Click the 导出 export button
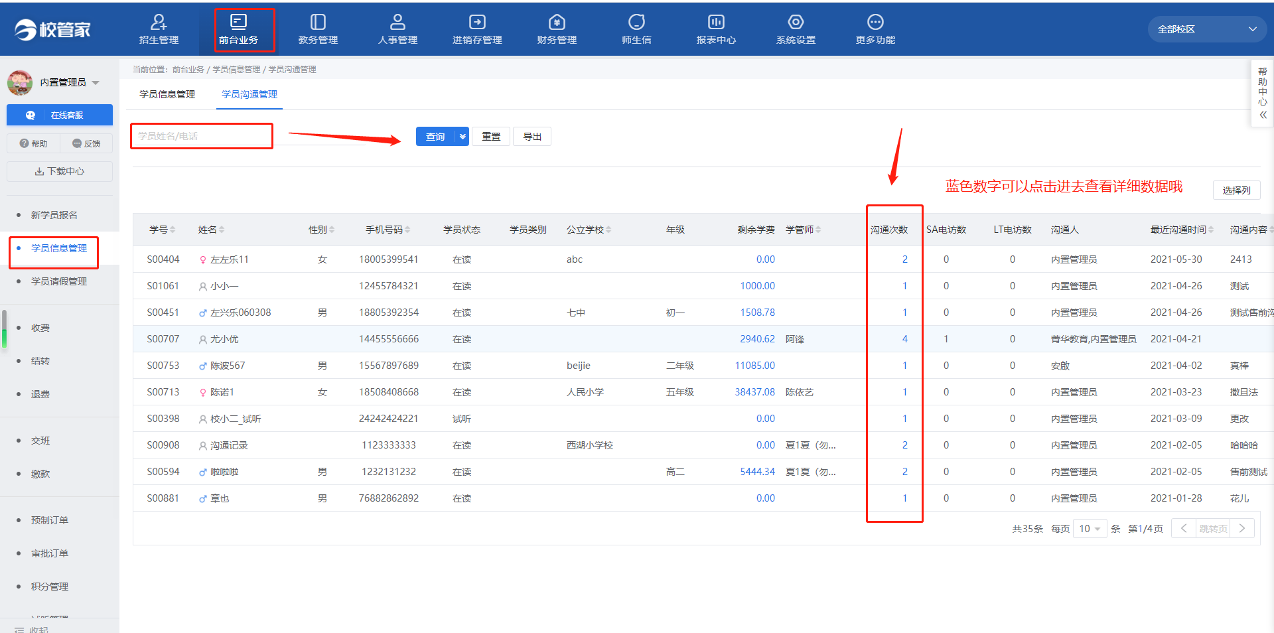 pos(532,136)
